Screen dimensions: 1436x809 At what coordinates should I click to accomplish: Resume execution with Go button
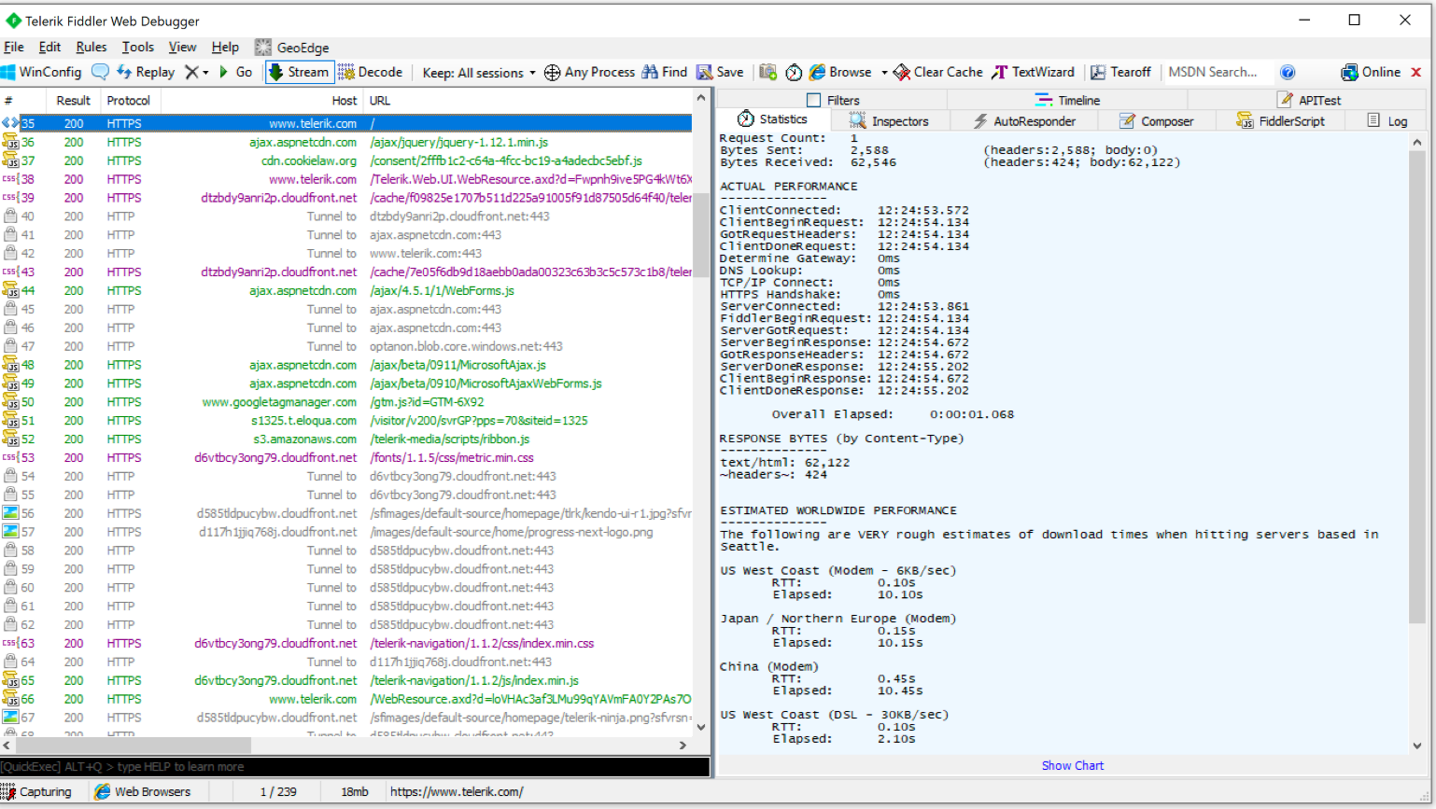(235, 72)
